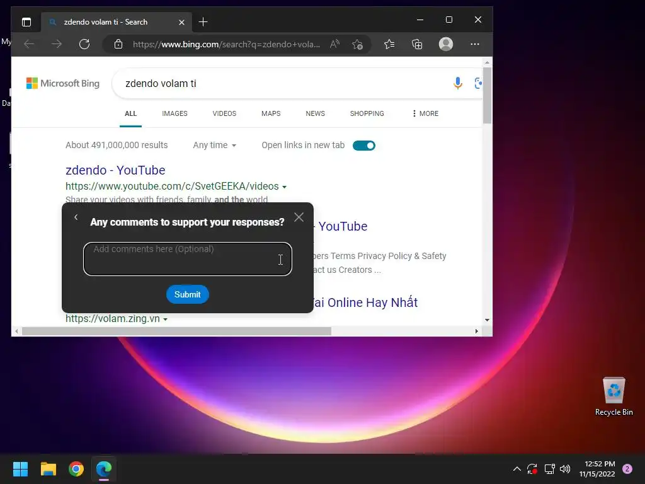Go back in feedback dialog
Image resolution: width=645 pixels, height=484 pixels.
tap(76, 217)
